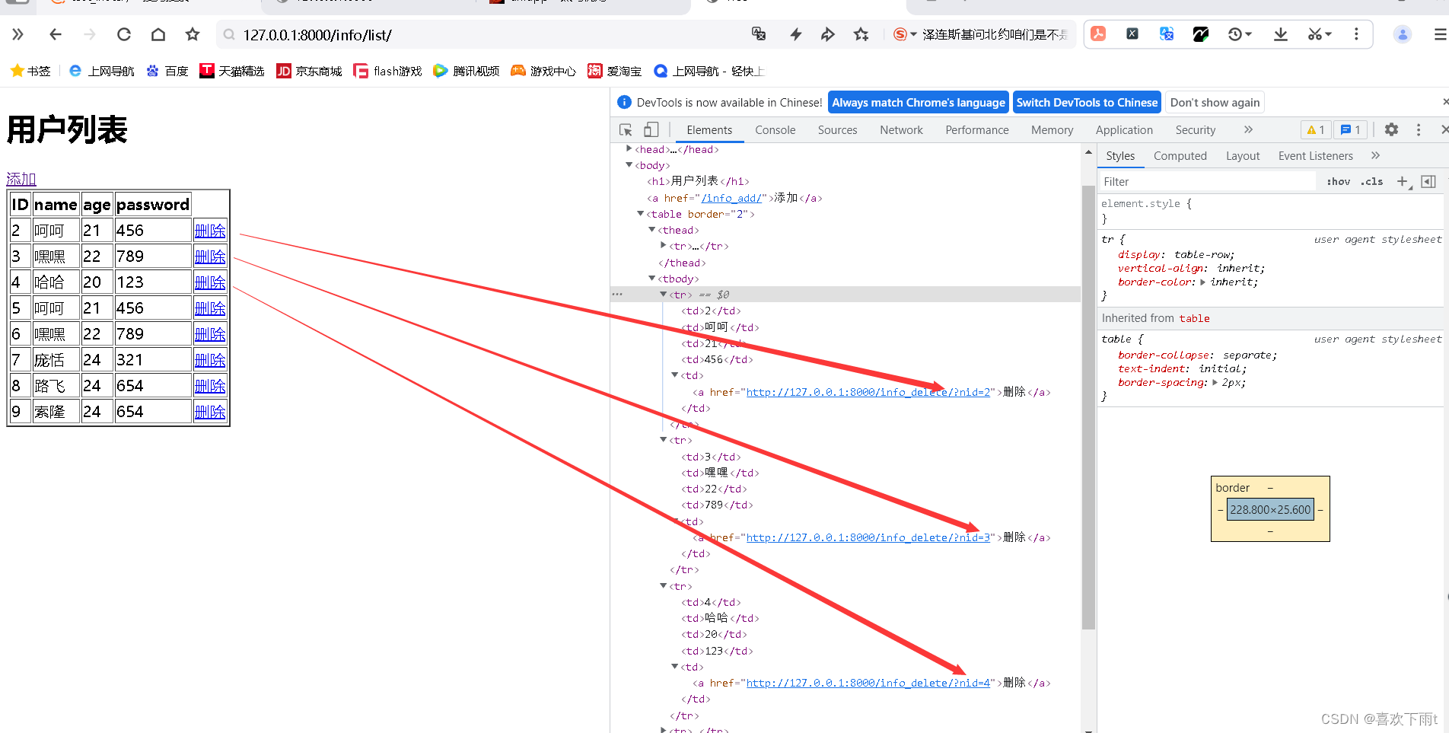Expand the head element node
The width and height of the screenshot is (1449, 733).
(629, 148)
